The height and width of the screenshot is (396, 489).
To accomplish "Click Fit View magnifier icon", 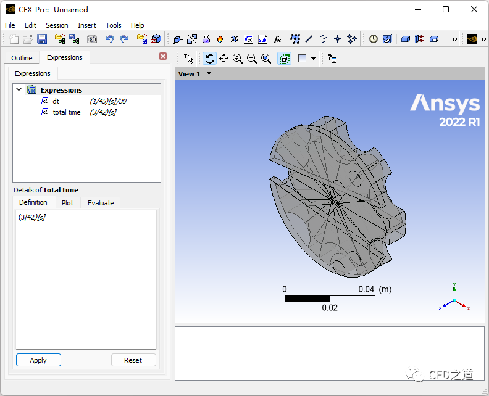I will coord(266,59).
